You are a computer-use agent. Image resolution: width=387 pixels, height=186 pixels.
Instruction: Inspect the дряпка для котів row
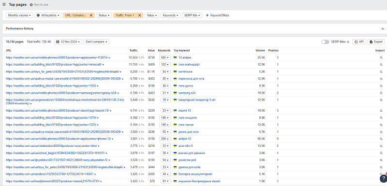click(x=381, y=167)
